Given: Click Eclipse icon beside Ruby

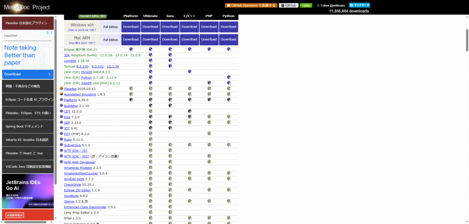Looking at the screenshot, I should click(61, 139).
